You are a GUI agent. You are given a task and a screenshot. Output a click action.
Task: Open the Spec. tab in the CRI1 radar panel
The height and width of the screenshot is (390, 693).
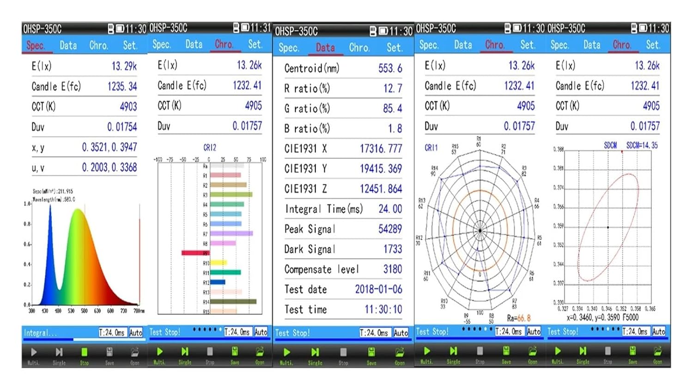428,45
